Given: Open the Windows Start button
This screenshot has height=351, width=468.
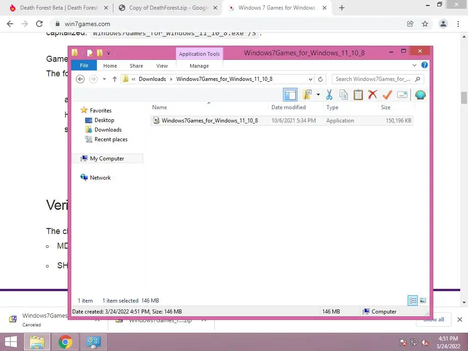Looking at the screenshot, I should pyautogui.click(x=11, y=342).
